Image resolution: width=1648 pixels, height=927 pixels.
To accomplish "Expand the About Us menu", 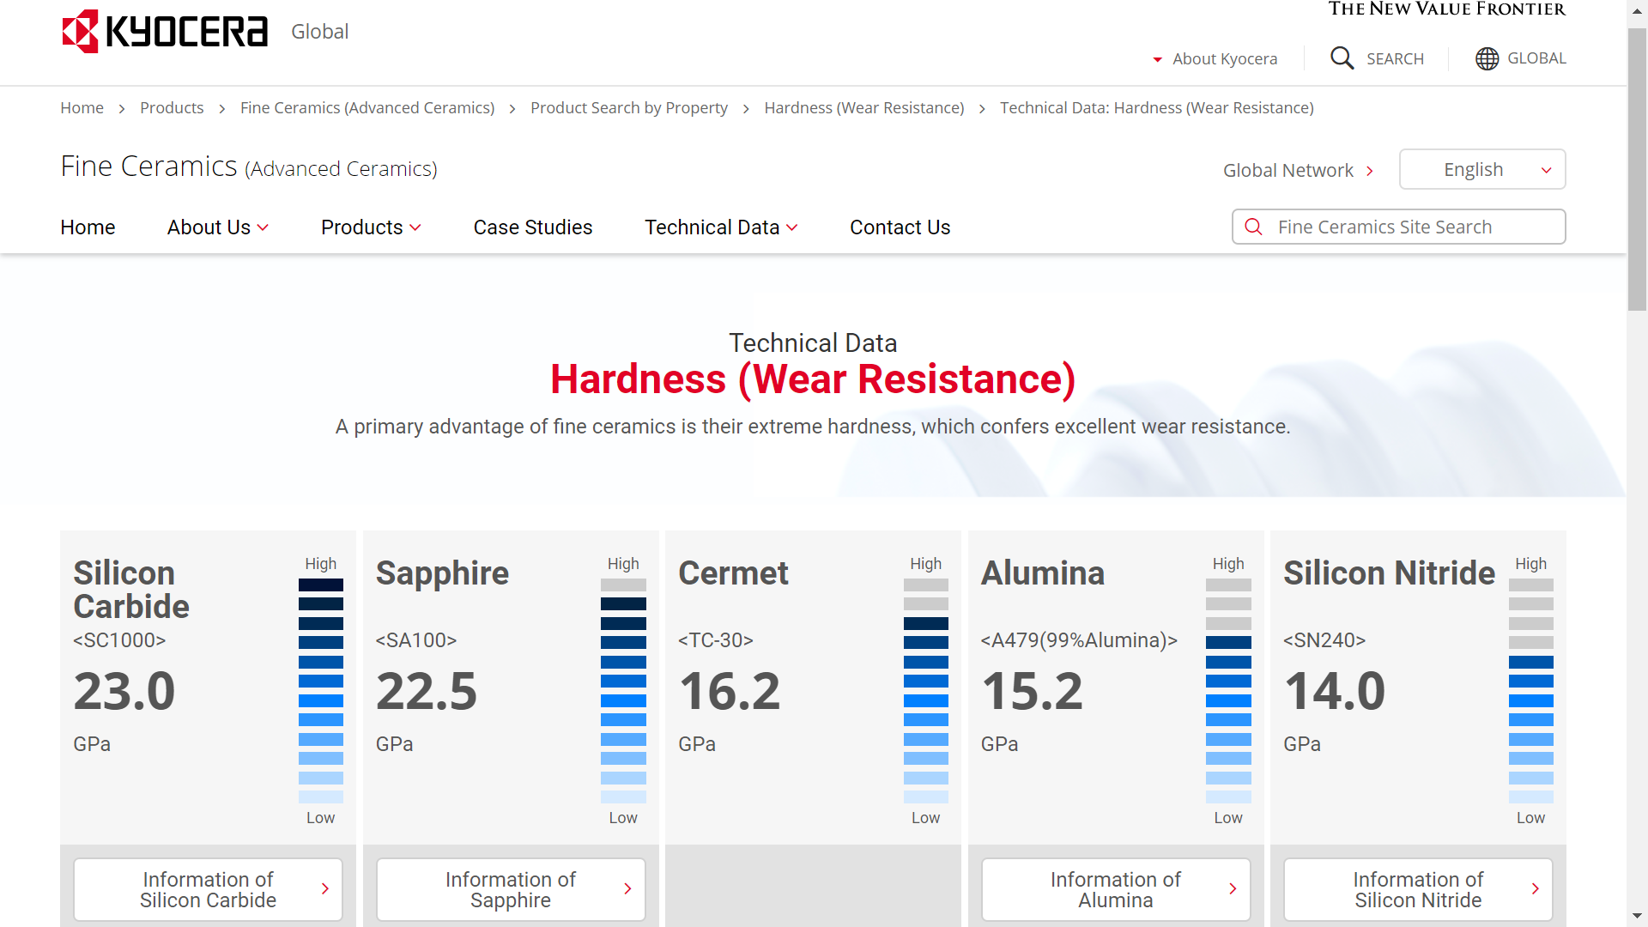I will pos(218,227).
